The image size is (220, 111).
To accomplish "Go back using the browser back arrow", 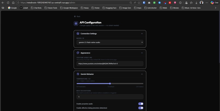I will (3, 3).
